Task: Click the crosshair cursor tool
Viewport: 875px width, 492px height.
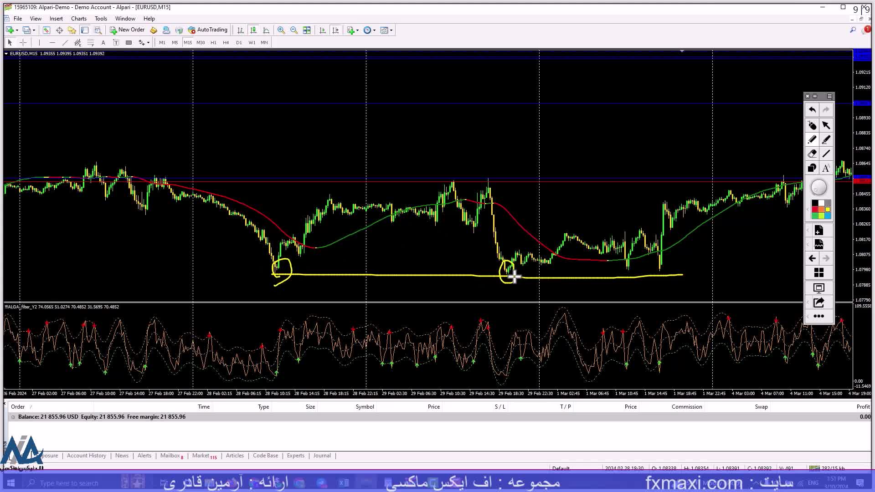Action: coord(23,42)
